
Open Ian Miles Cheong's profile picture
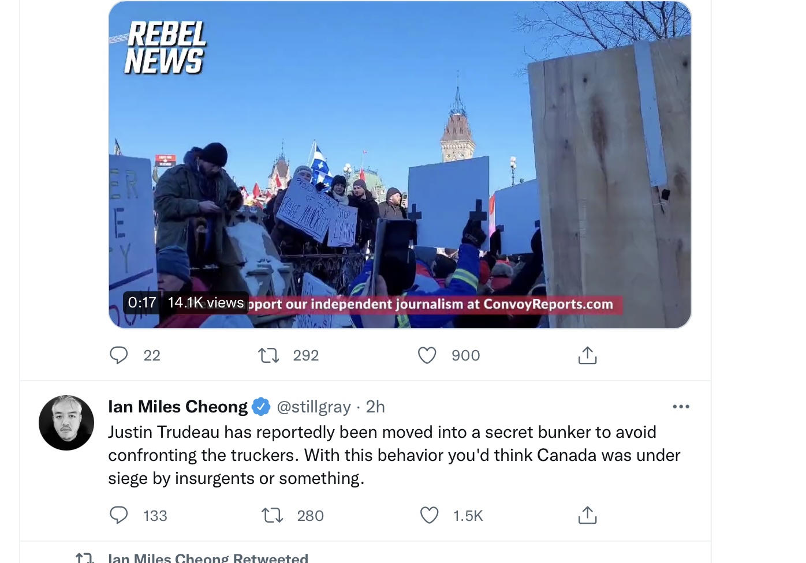[x=66, y=423]
